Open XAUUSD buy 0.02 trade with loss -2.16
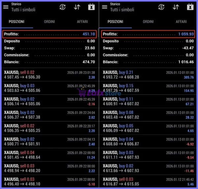 (x=50, y=101)
